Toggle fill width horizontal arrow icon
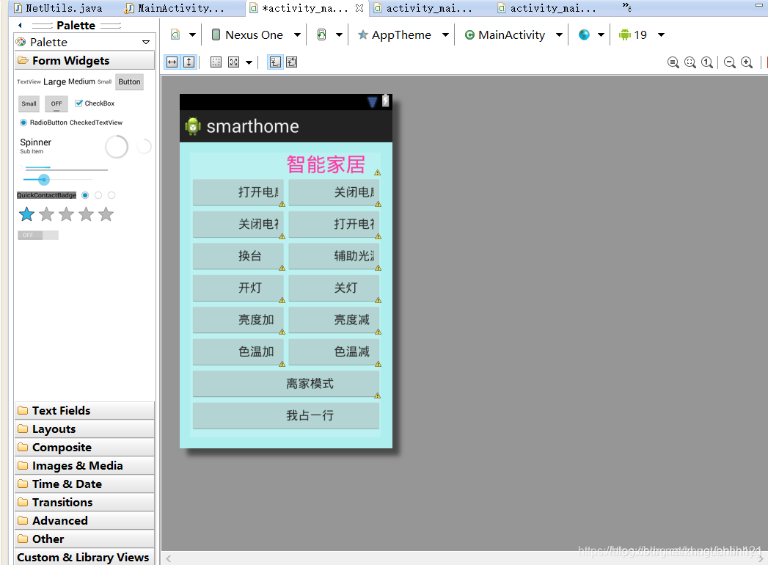Viewport: 768px width, 565px height. tap(172, 62)
